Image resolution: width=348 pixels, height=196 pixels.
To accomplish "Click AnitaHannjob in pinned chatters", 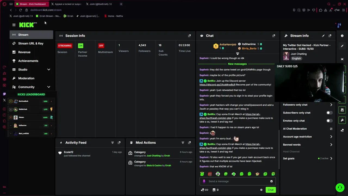I will pyautogui.click(x=228, y=44).
